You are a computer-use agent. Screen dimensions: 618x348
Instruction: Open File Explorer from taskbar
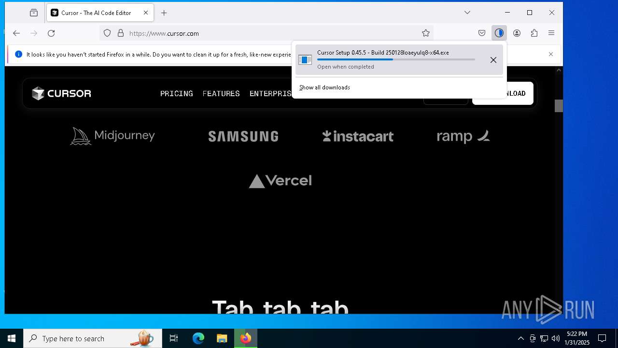click(222, 338)
